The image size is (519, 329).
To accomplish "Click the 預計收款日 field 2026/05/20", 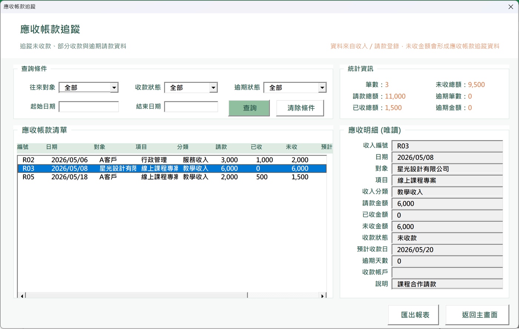I will pos(447,250).
